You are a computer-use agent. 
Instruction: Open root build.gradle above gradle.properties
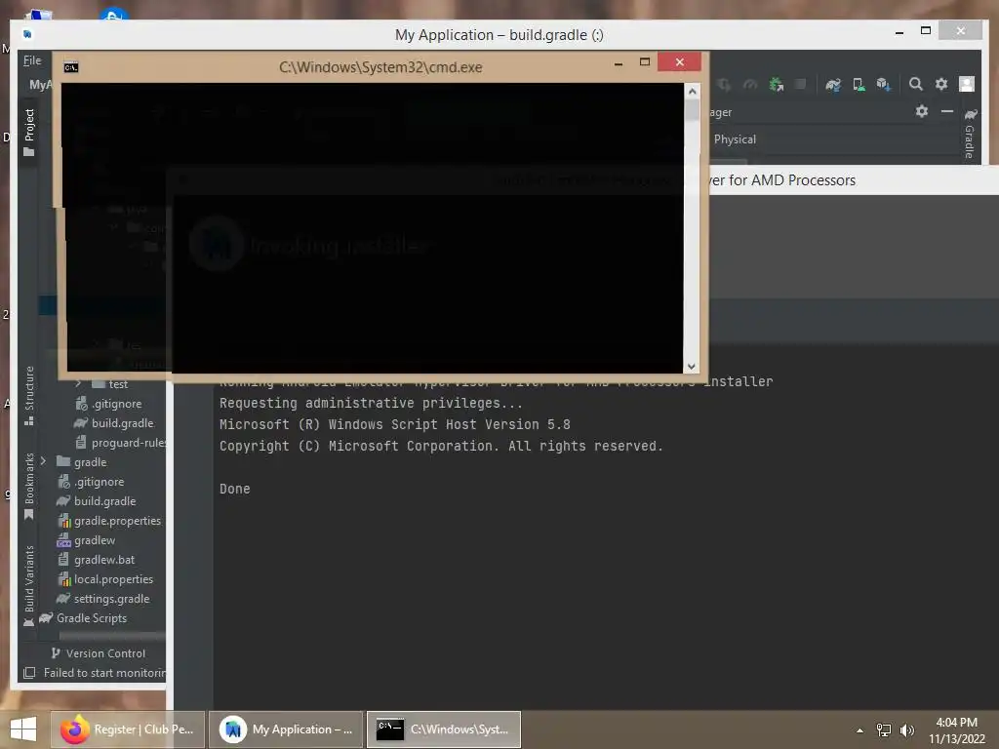[97, 501]
